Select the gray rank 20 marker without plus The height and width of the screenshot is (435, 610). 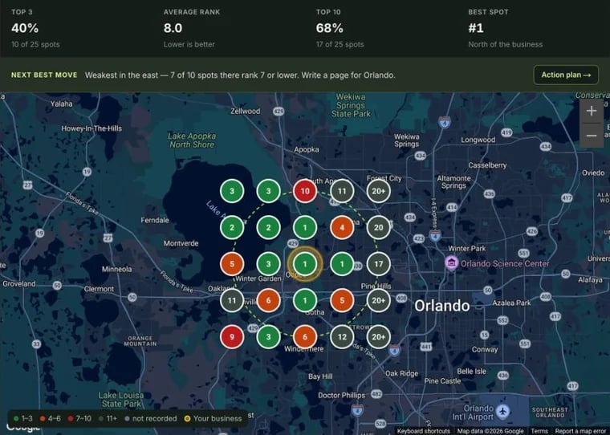(x=379, y=227)
